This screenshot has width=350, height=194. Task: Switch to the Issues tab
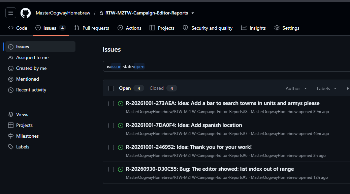tap(51, 28)
